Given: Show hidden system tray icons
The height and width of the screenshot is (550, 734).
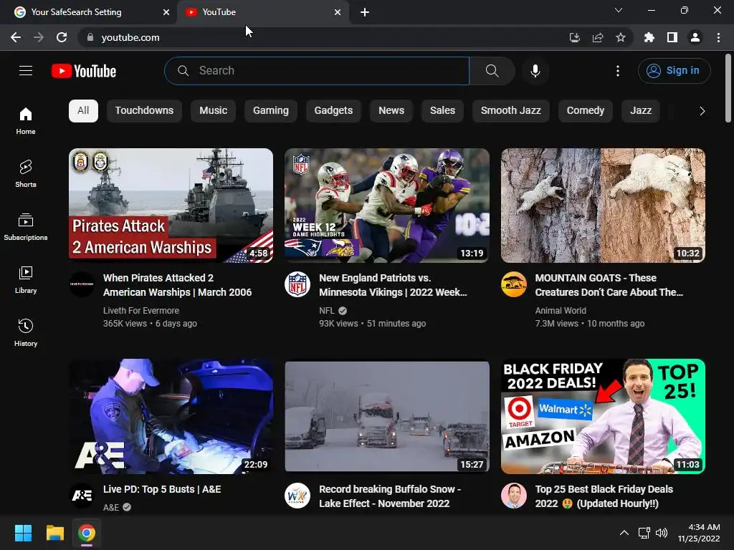Looking at the screenshot, I should coord(624,533).
